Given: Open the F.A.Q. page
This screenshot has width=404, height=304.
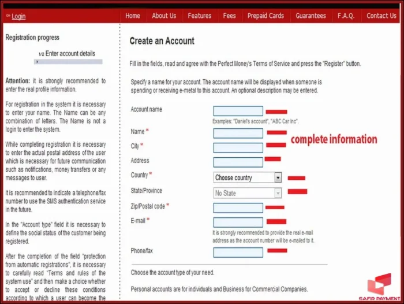Looking at the screenshot, I should (346, 16).
